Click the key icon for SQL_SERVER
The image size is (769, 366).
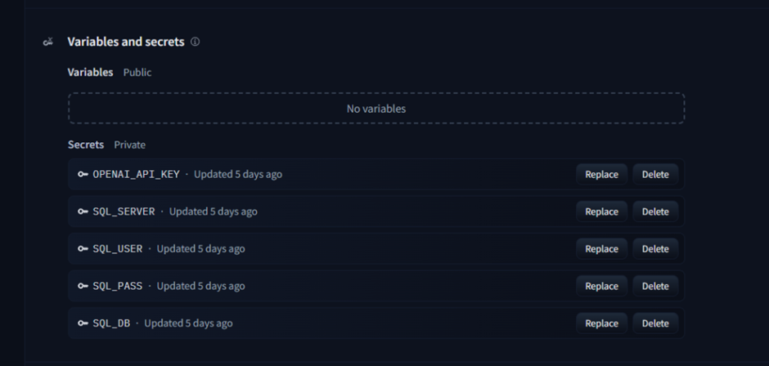[83, 212]
